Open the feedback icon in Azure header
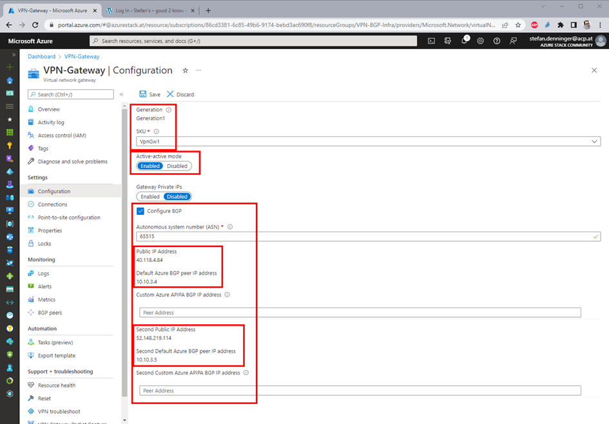609x424 pixels. (x=513, y=41)
